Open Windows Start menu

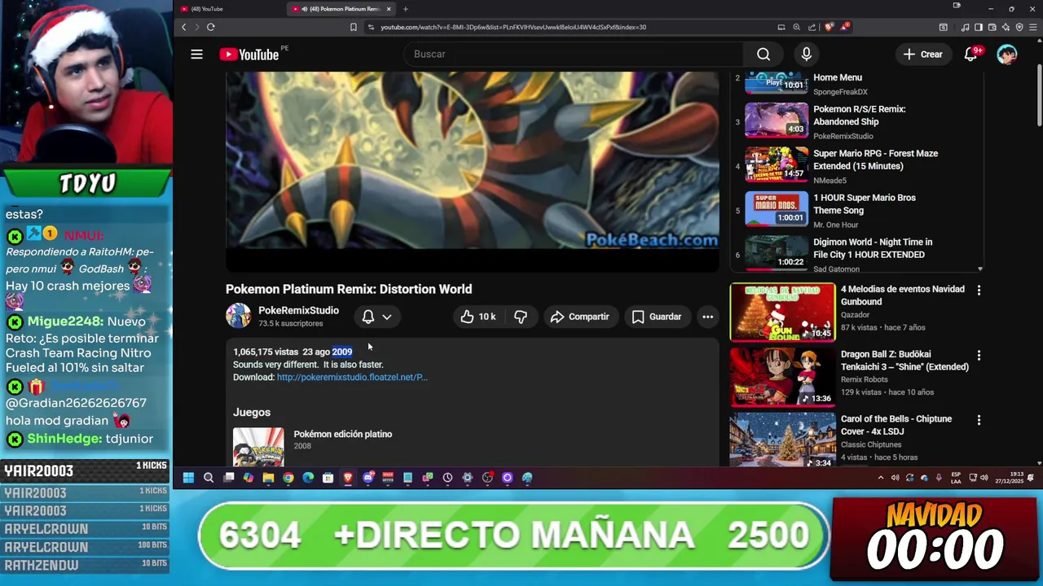point(188,478)
